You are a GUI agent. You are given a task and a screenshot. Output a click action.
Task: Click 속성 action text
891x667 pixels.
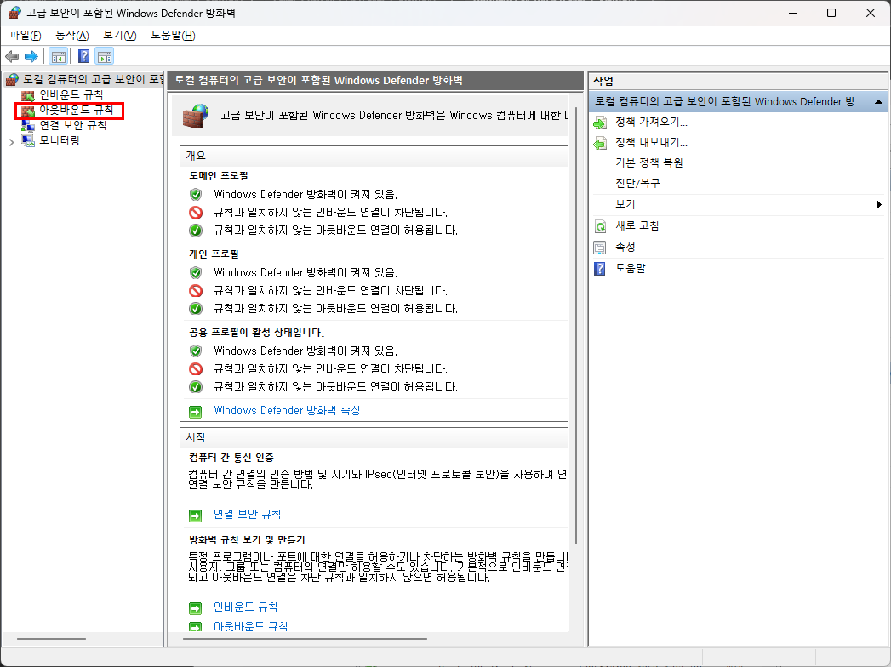(x=625, y=247)
